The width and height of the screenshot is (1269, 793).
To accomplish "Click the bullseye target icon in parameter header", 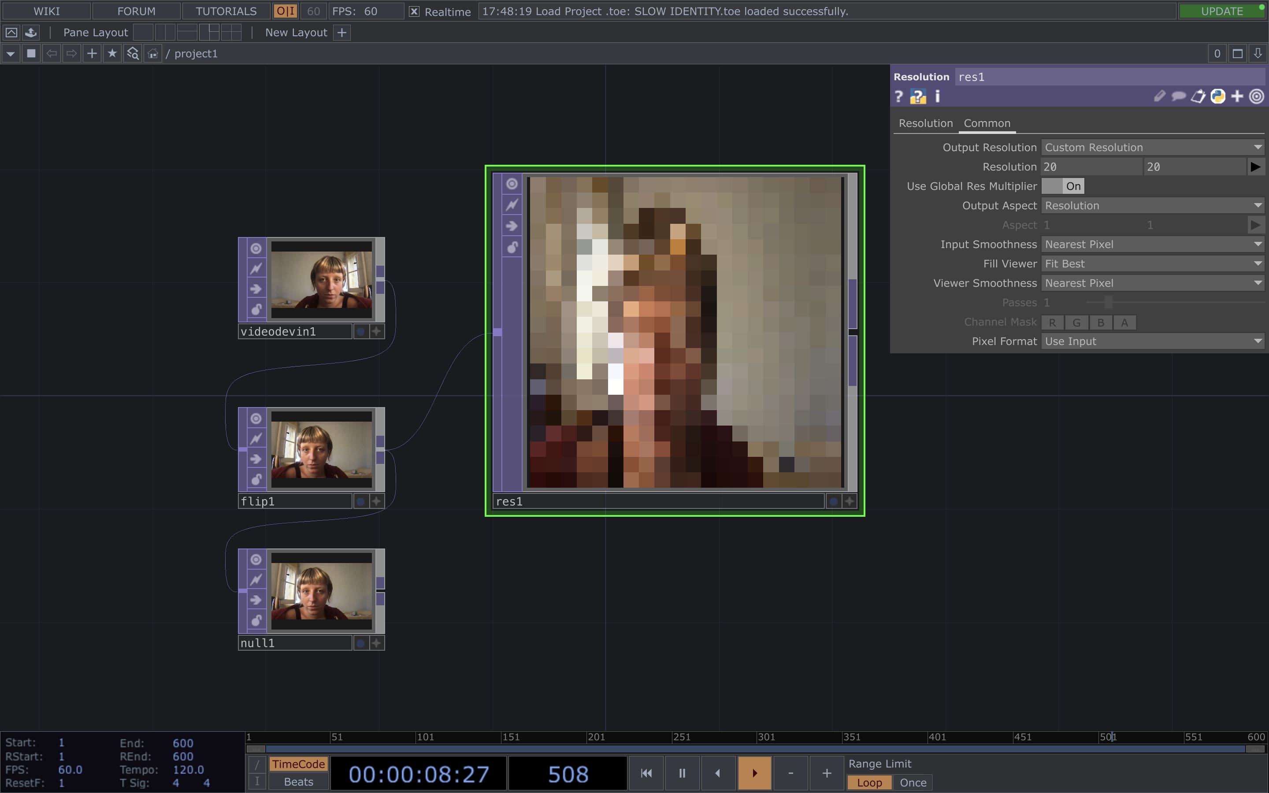I will pos(1256,96).
